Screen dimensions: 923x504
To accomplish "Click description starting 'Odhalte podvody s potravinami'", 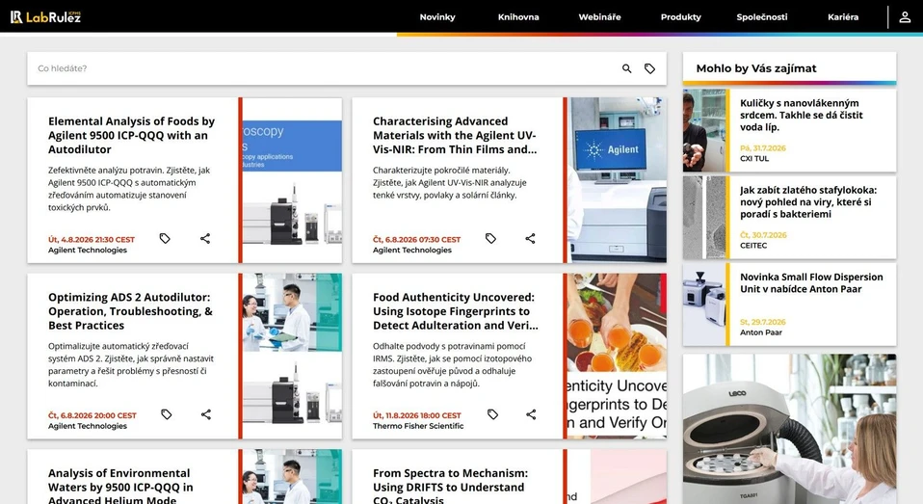I will [x=452, y=365].
